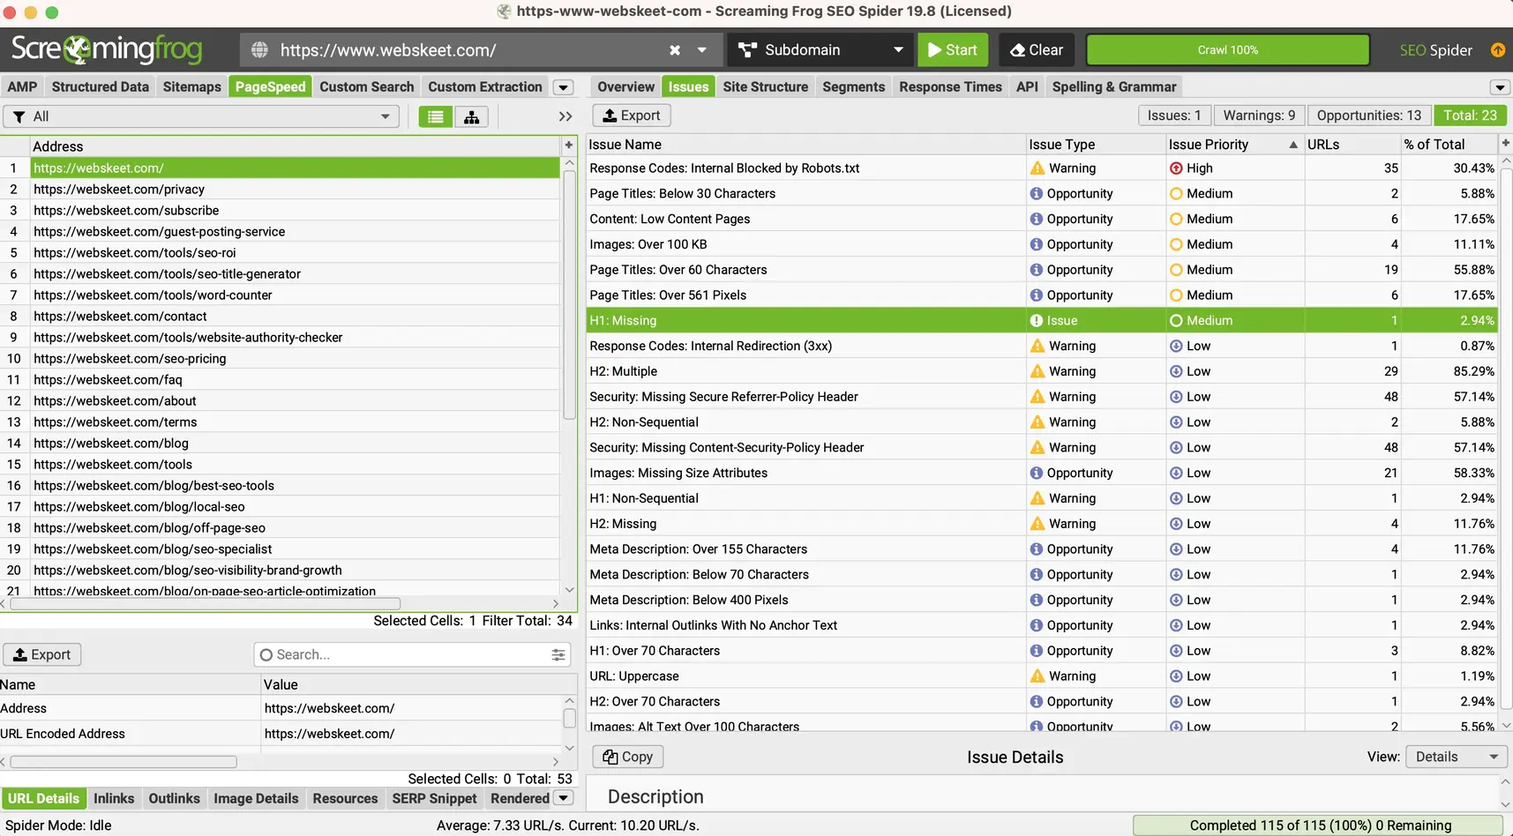Filter by Warnings: 9

[x=1260, y=116]
